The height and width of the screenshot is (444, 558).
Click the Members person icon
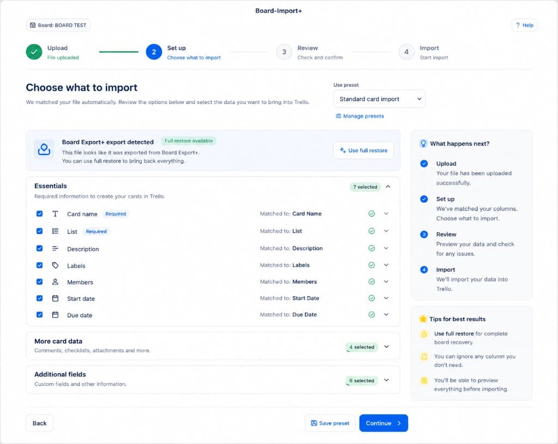[x=55, y=282]
